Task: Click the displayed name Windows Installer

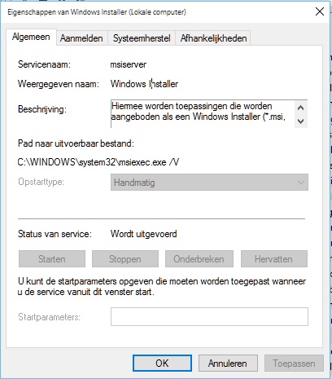Action: click(144, 84)
